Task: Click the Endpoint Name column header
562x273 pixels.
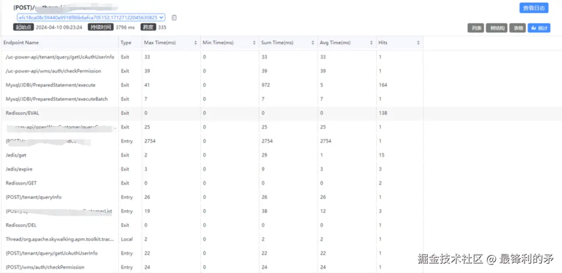Action: [21, 43]
